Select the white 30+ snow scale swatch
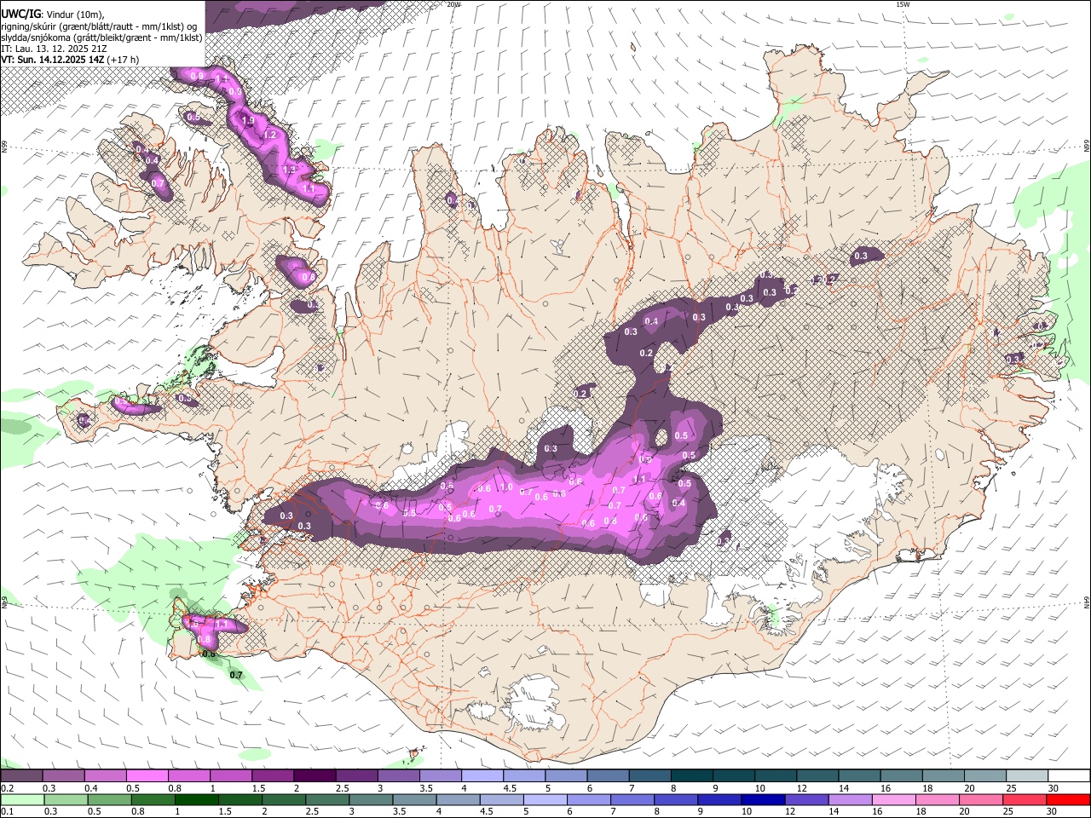 [x=1069, y=775]
